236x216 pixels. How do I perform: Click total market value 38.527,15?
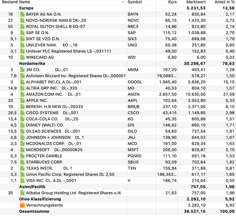point(195,212)
